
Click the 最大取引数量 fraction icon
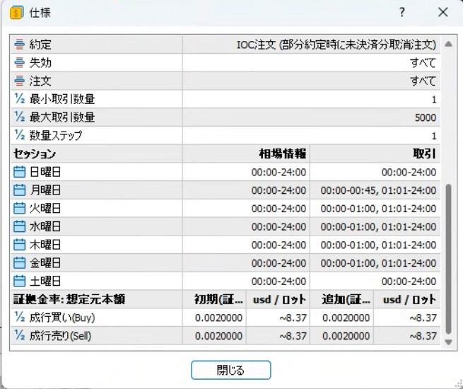(x=20, y=117)
